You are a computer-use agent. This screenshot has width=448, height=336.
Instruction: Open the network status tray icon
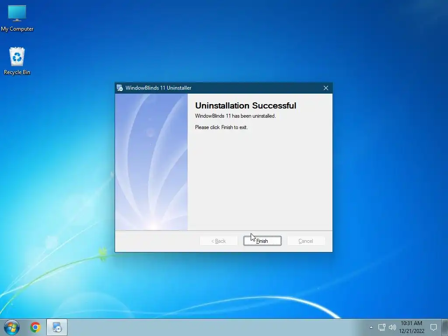click(x=381, y=327)
